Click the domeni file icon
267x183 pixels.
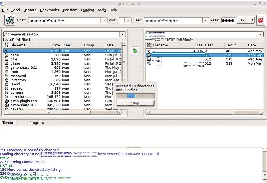6,93
